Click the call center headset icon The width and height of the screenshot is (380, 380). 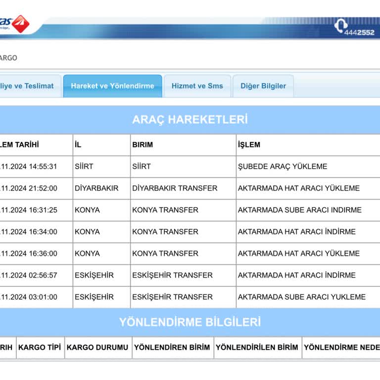(x=341, y=26)
